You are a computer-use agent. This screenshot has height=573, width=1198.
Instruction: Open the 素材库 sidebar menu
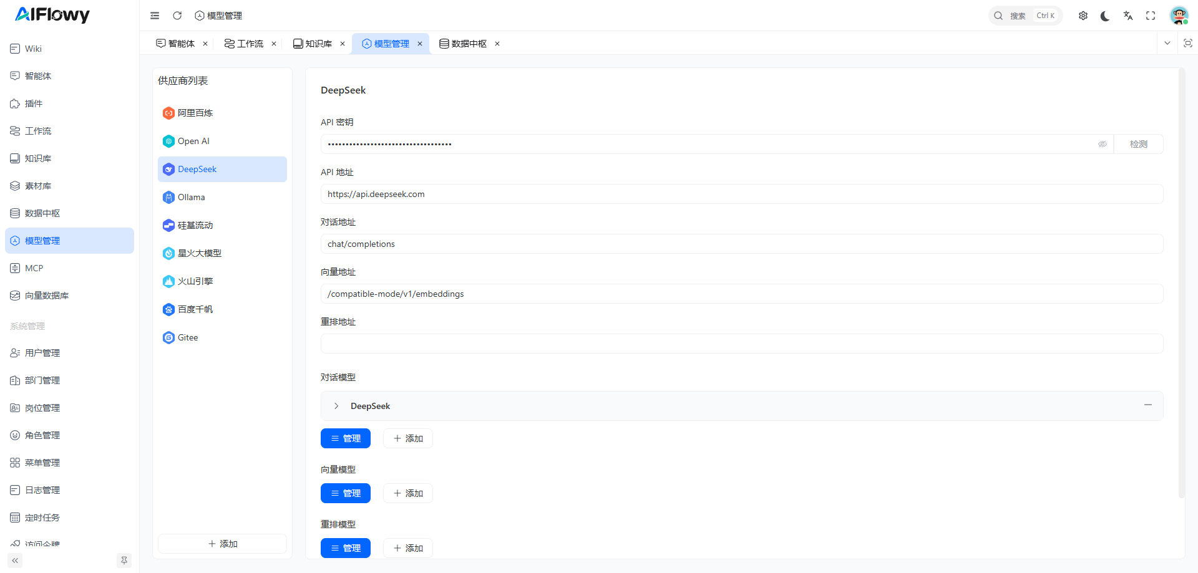point(69,186)
